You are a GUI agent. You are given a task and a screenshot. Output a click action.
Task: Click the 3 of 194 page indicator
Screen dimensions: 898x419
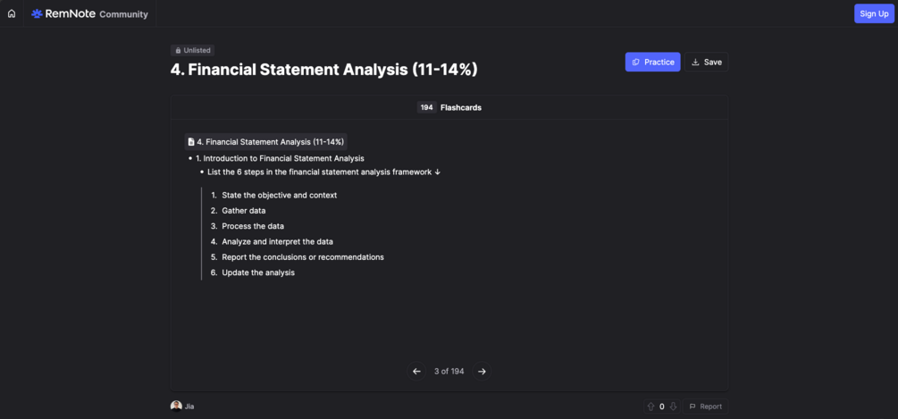(x=449, y=371)
